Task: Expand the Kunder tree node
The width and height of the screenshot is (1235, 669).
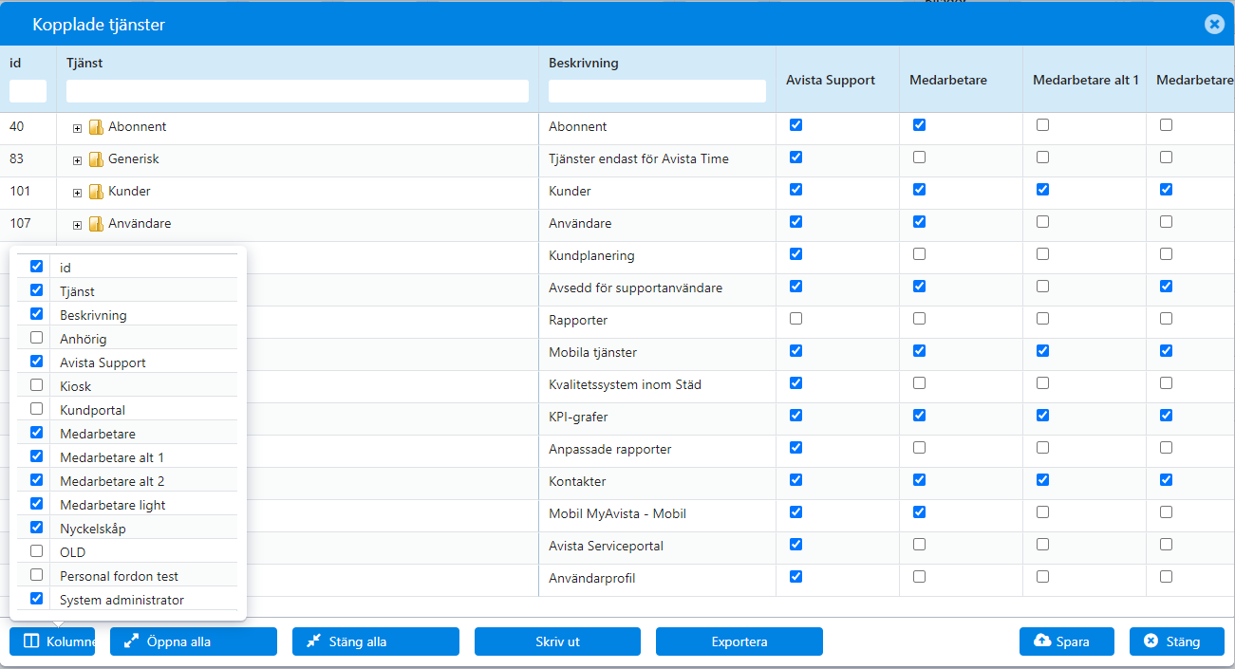Action: click(78, 193)
